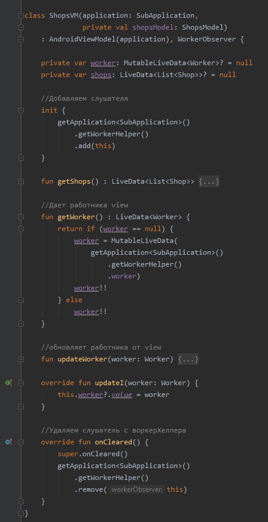Click the '.remove(' method call
268x522 pixels.
(x=91, y=489)
